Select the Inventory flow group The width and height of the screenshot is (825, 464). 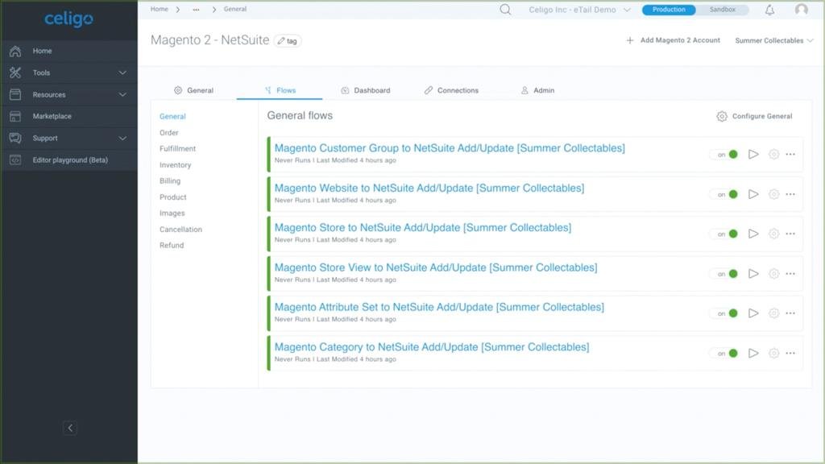[175, 165]
